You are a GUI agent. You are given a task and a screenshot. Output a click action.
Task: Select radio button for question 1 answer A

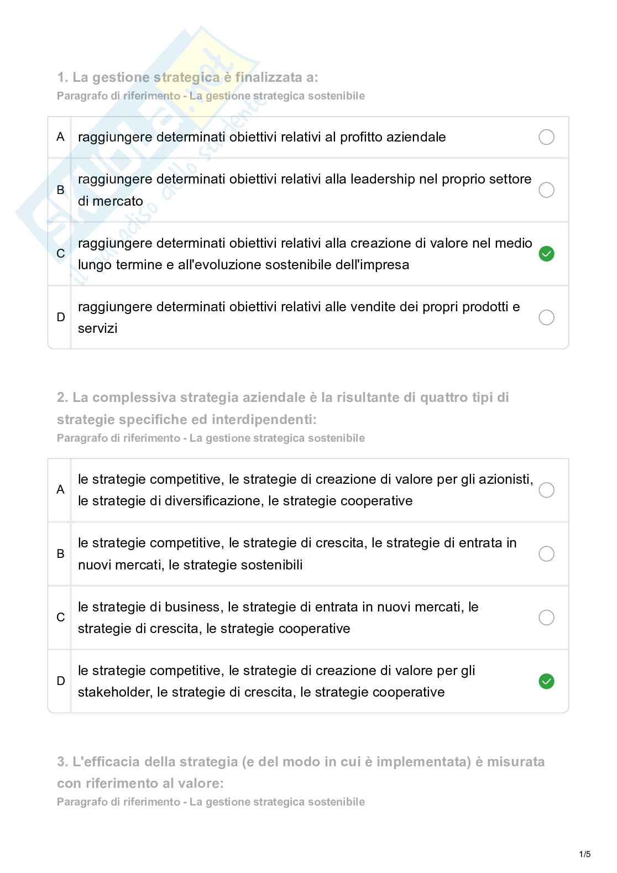click(546, 137)
